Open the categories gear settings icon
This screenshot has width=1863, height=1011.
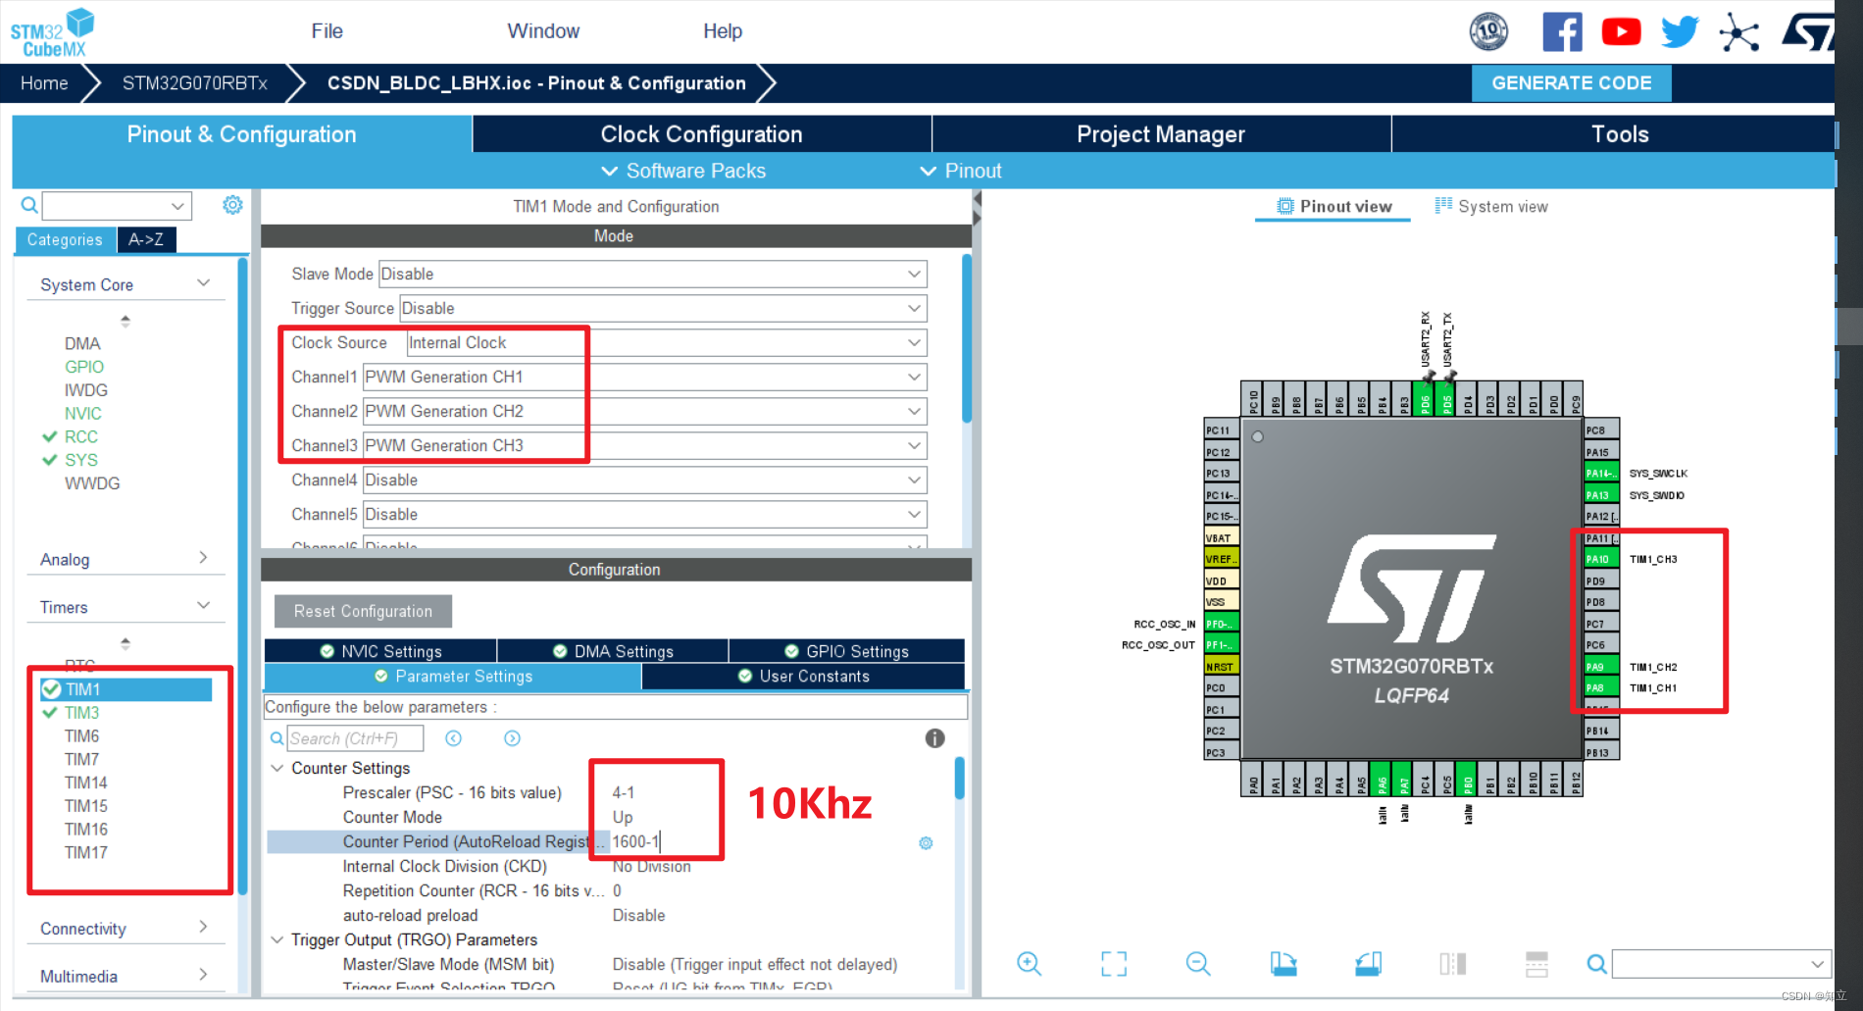pyautogui.click(x=232, y=205)
